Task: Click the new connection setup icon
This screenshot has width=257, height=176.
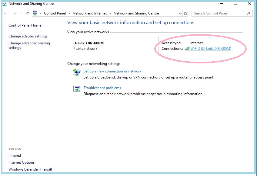Action: [77, 72]
